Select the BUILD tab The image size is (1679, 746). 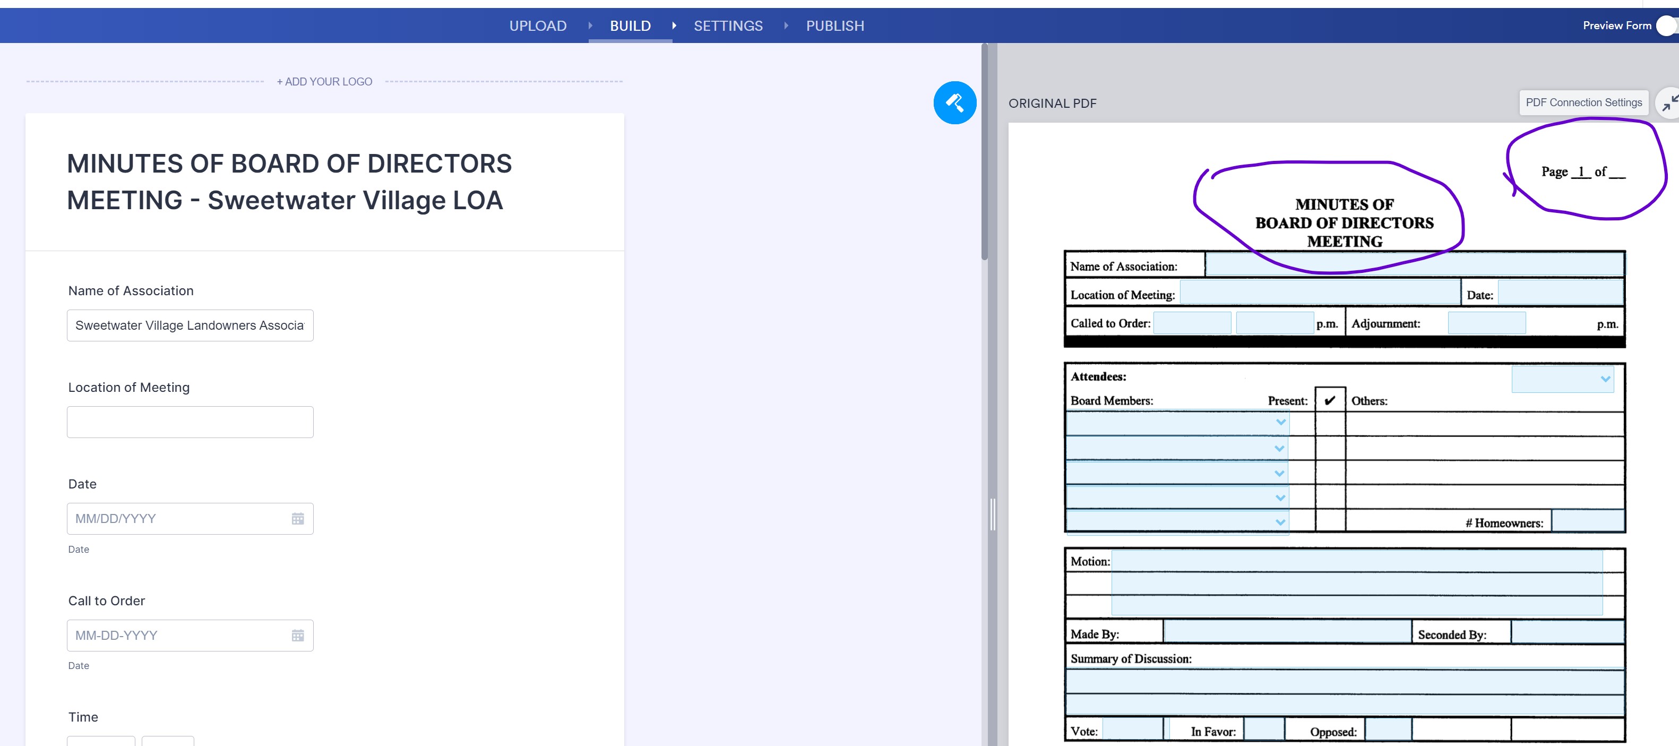[630, 25]
